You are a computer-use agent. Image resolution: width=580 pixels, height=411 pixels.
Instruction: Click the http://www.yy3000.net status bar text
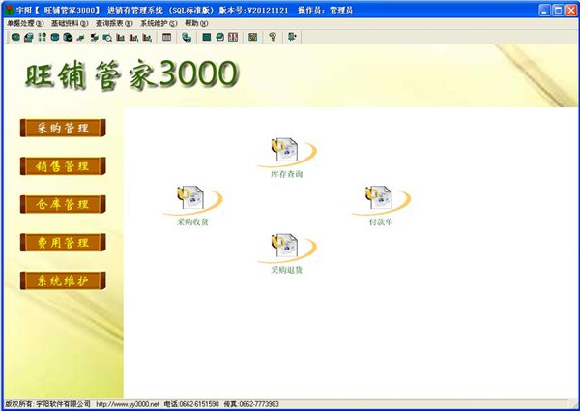pos(128,404)
